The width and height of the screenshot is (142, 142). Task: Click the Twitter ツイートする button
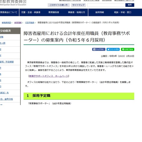pyautogui.click(x=113, y=49)
